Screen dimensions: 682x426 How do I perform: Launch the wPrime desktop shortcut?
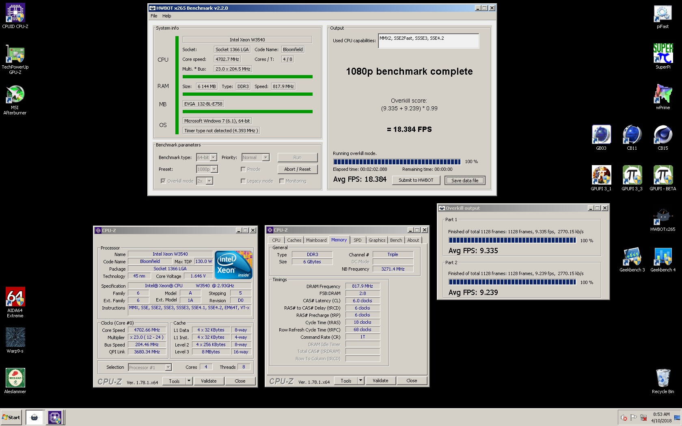click(663, 97)
